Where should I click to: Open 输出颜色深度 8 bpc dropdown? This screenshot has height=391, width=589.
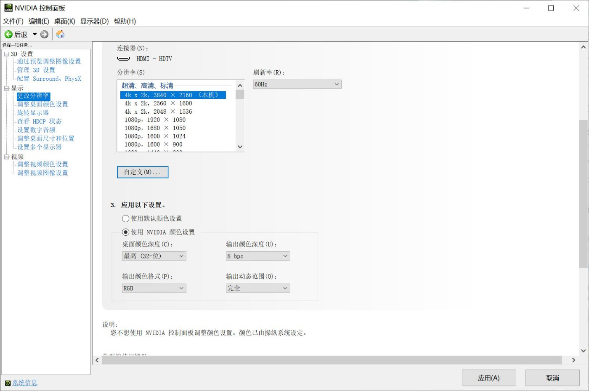258,256
